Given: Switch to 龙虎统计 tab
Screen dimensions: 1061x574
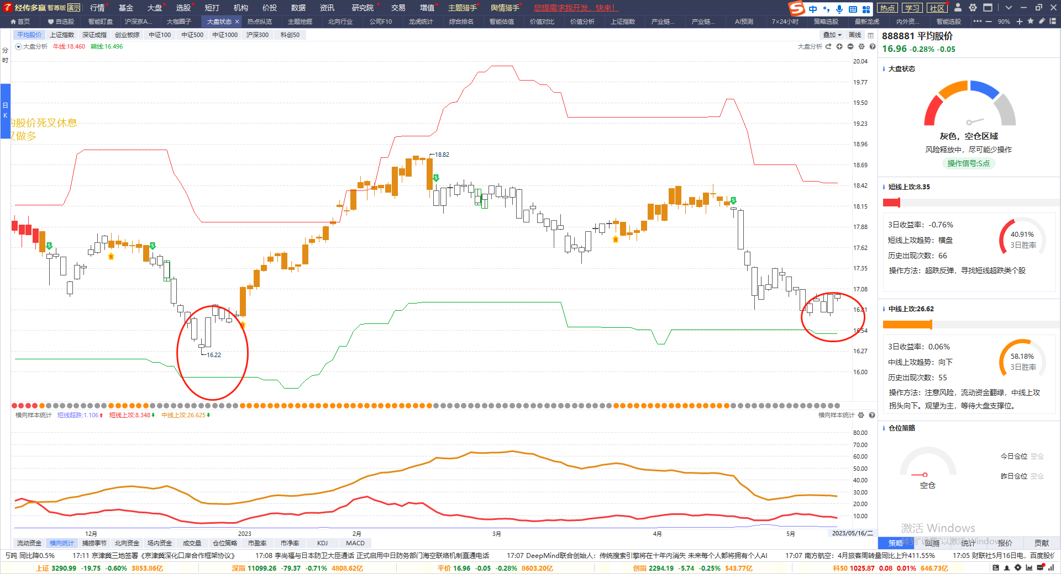Looking at the screenshot, I should tap(421, 22).
